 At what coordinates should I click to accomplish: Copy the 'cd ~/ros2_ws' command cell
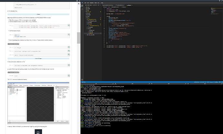[69, 47]
